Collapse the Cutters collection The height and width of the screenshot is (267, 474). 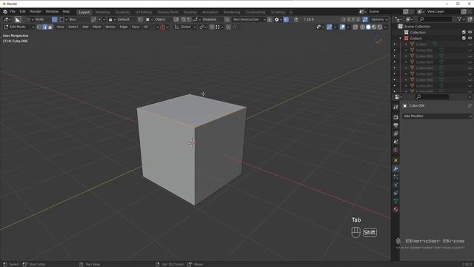point(400,39)
